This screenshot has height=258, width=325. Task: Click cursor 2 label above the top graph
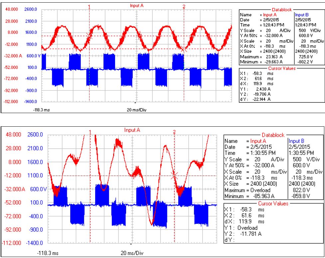pos(184,6)
